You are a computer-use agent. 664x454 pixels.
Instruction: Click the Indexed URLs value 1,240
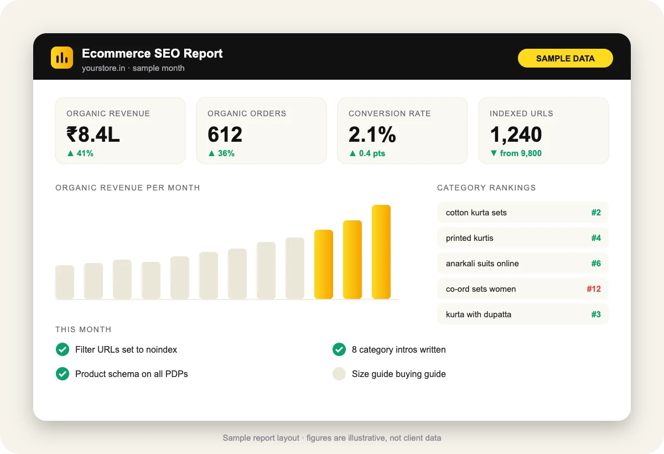pyautogui.click(x=516, y=135)
